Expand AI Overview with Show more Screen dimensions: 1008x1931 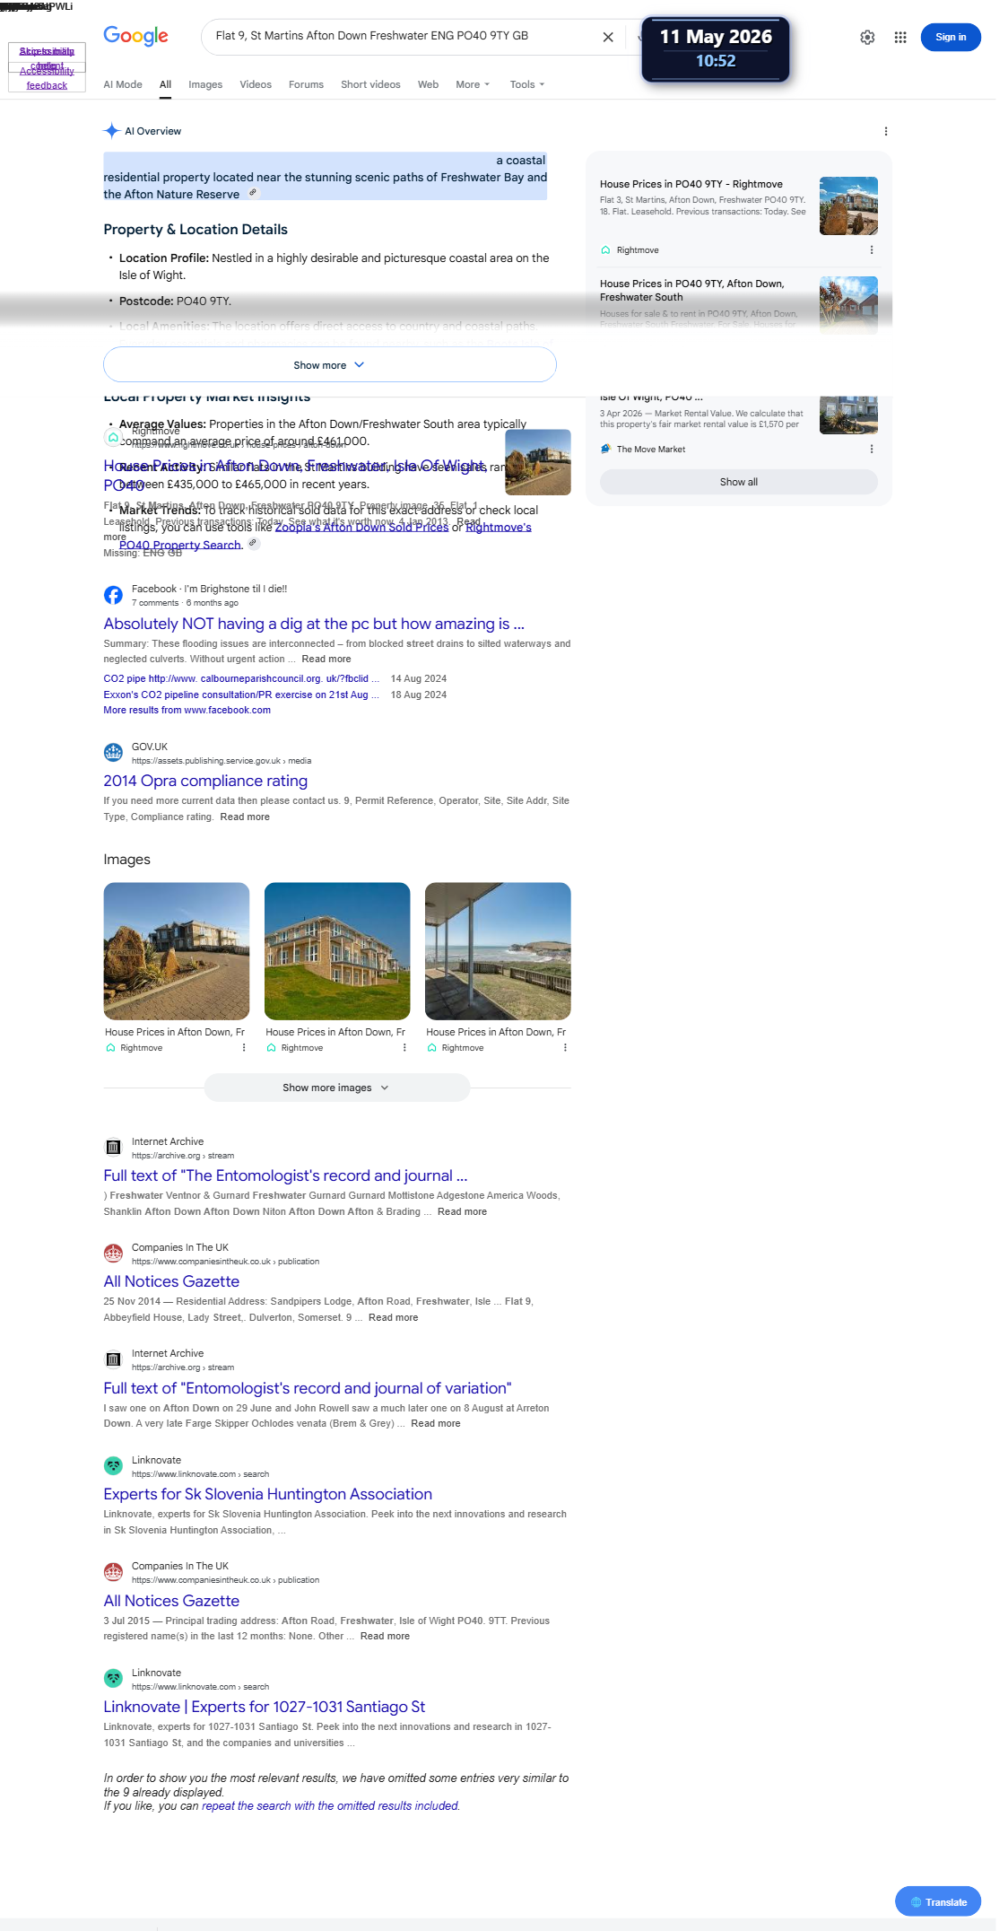[x=330, y=365]
